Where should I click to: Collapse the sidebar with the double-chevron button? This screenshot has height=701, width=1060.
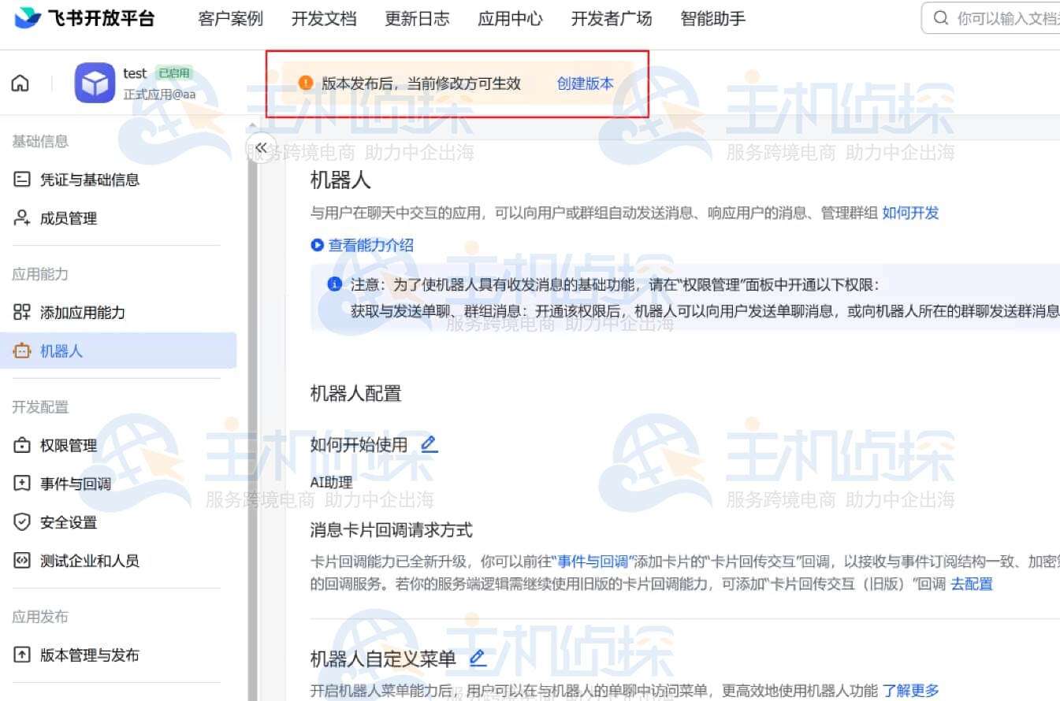click(261, 147)
